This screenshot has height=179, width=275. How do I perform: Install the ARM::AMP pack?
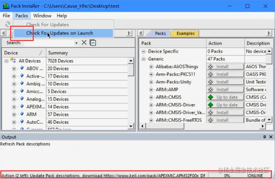(225, 90)
